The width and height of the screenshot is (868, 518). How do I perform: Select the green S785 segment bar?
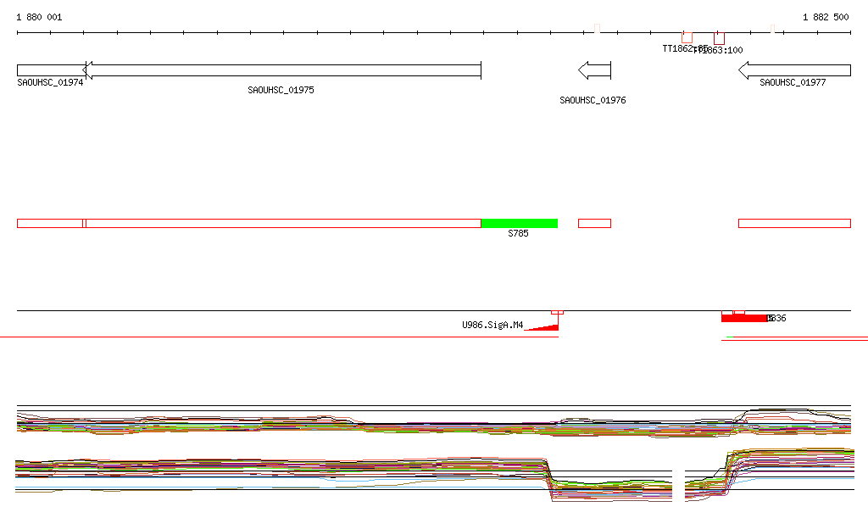coord(519,223)
